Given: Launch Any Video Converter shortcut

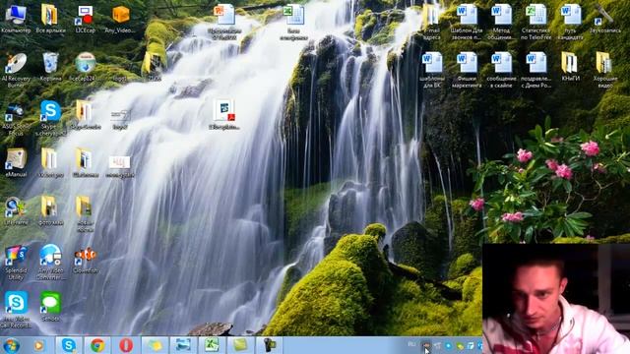Looking at the screenshot, I should (x=50, y=263).
